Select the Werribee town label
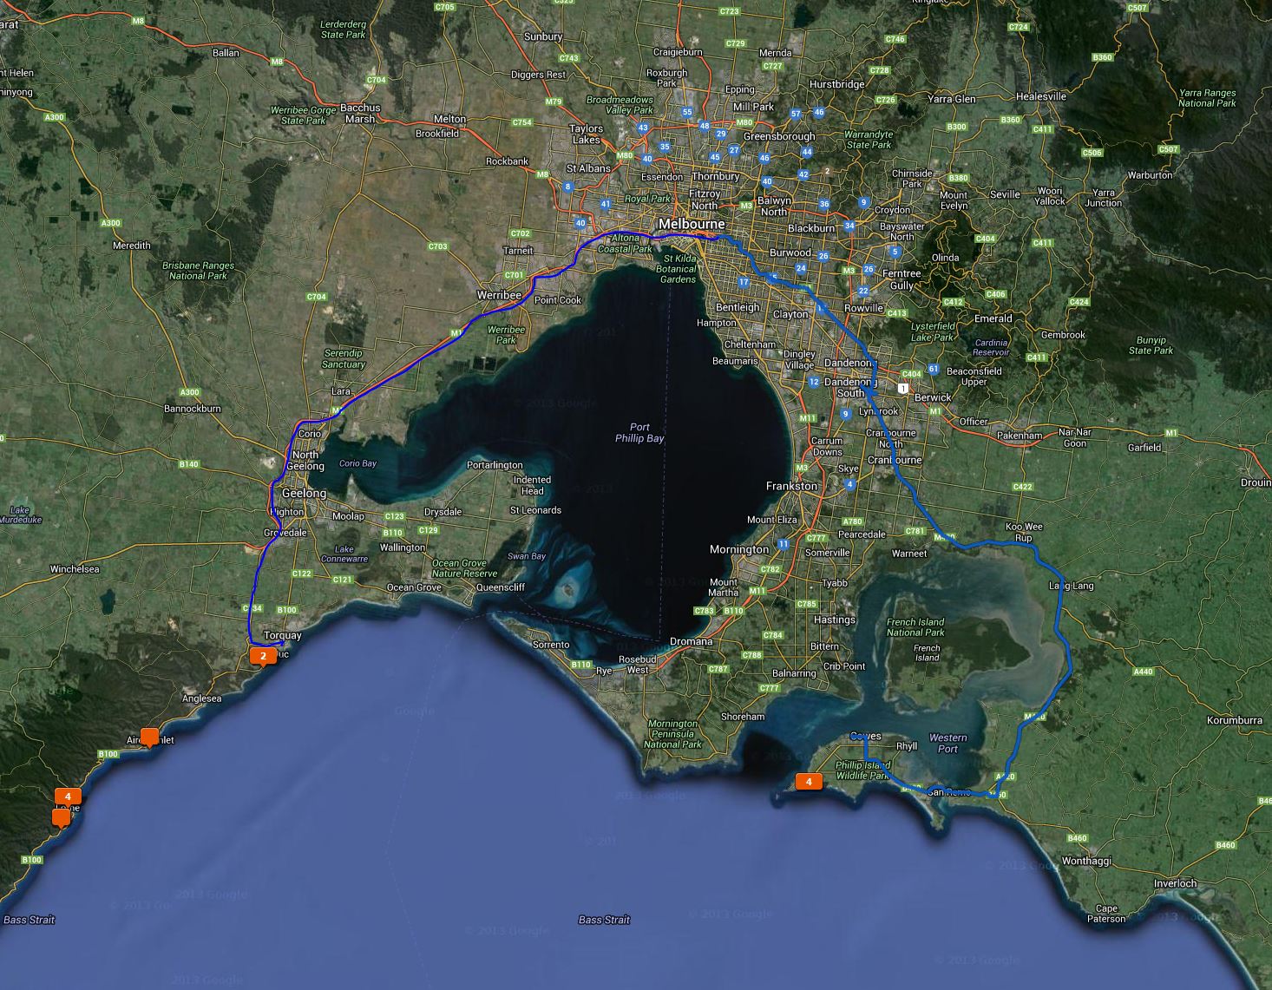Viewport: 1272px width, 990px height. (499, 295)
